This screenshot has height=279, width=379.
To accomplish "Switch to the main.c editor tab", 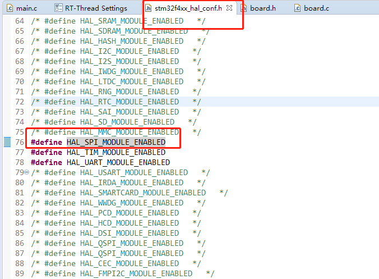I will tap(22, 8).
